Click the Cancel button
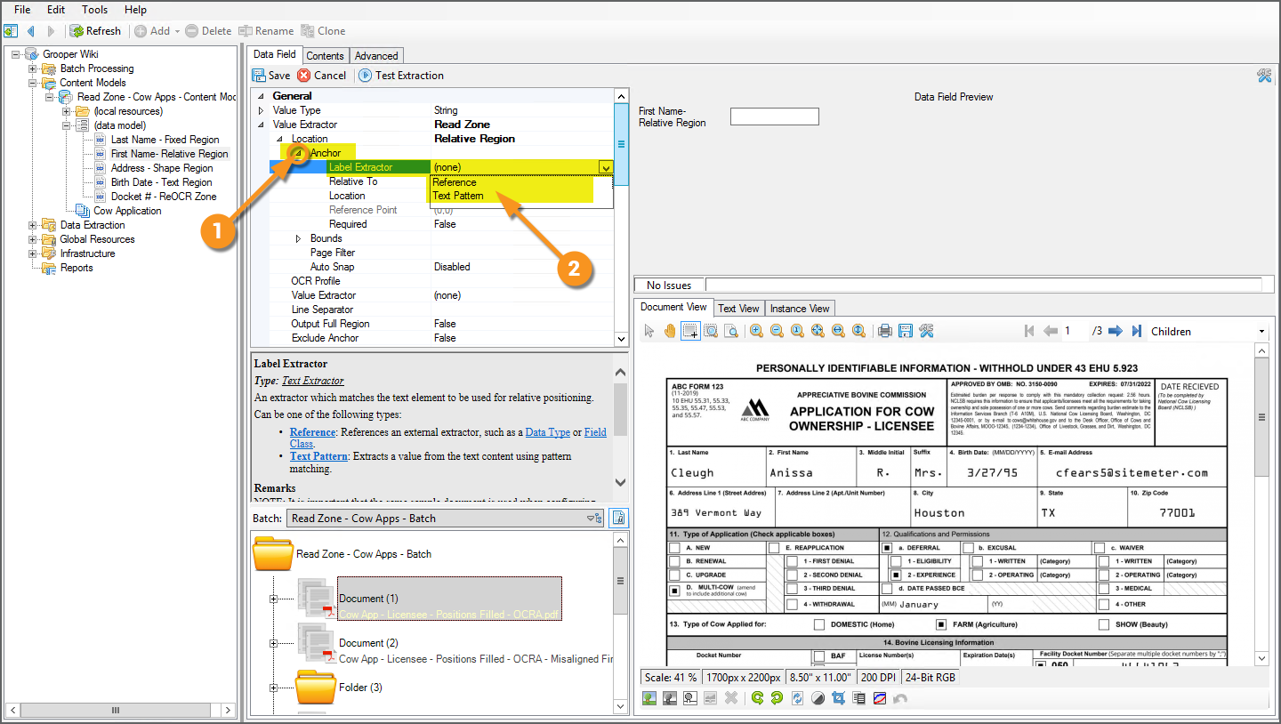This screenshot has width=1281, height=724. click(322, 76)
